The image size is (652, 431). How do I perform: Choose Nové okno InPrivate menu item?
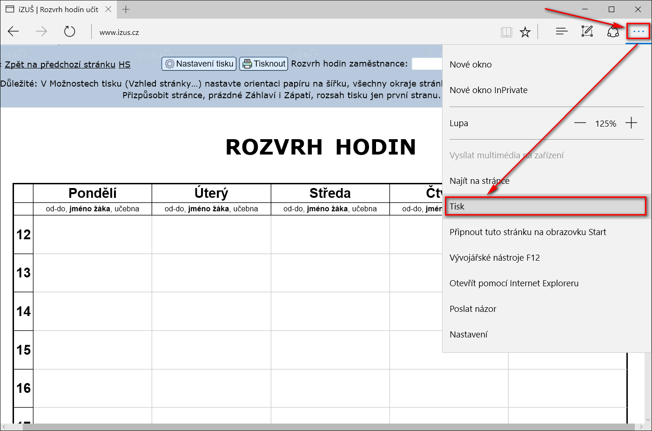488,90
